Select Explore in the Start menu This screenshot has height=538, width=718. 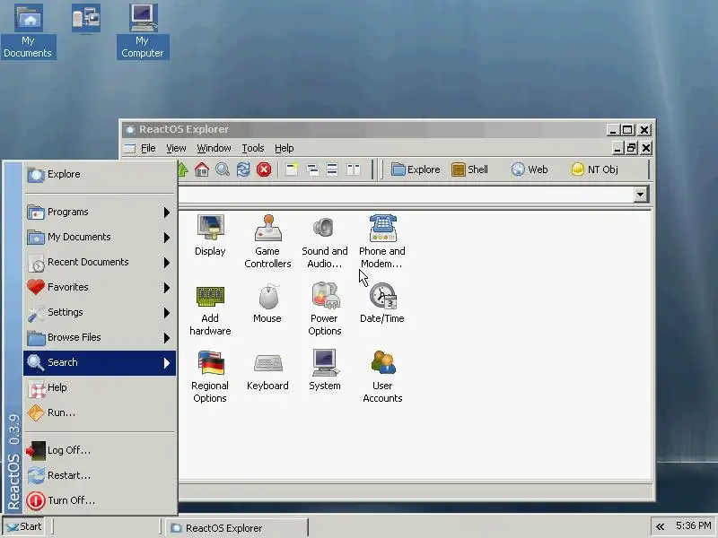[x=100, y=174]
